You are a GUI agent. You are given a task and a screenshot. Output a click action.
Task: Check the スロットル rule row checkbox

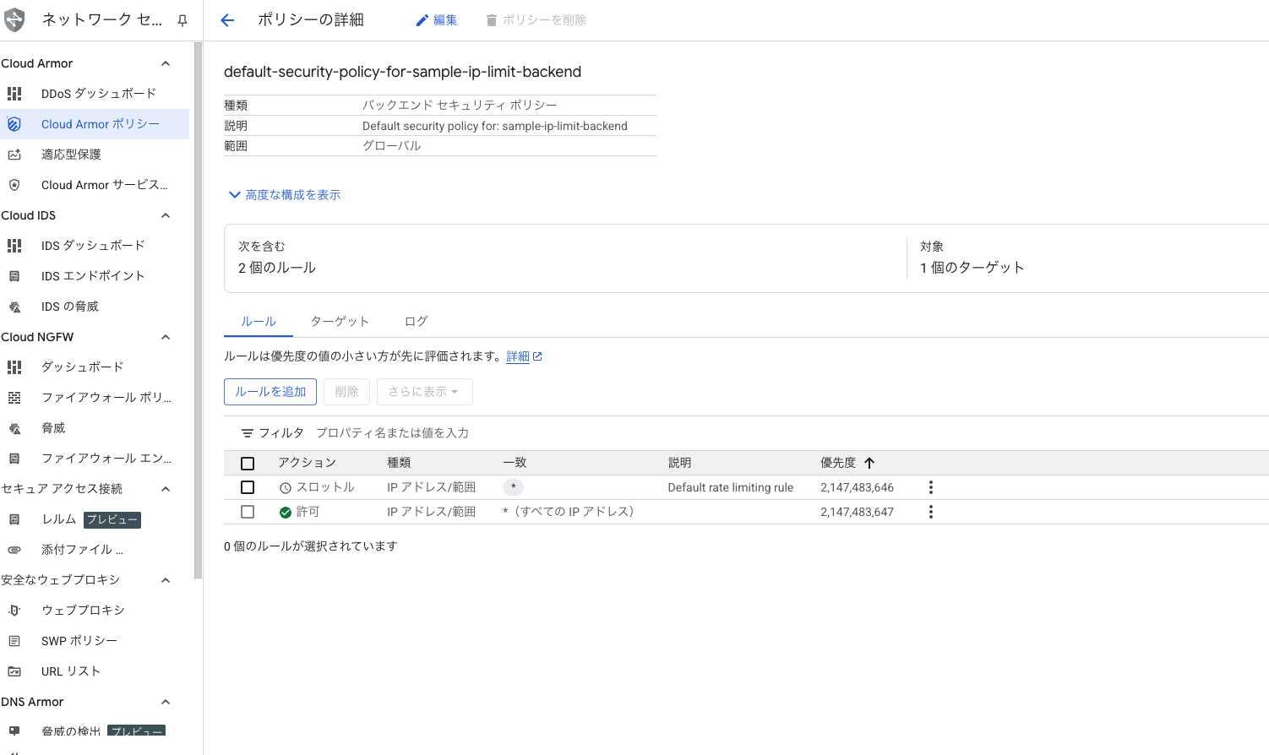(x=248, y=487)
